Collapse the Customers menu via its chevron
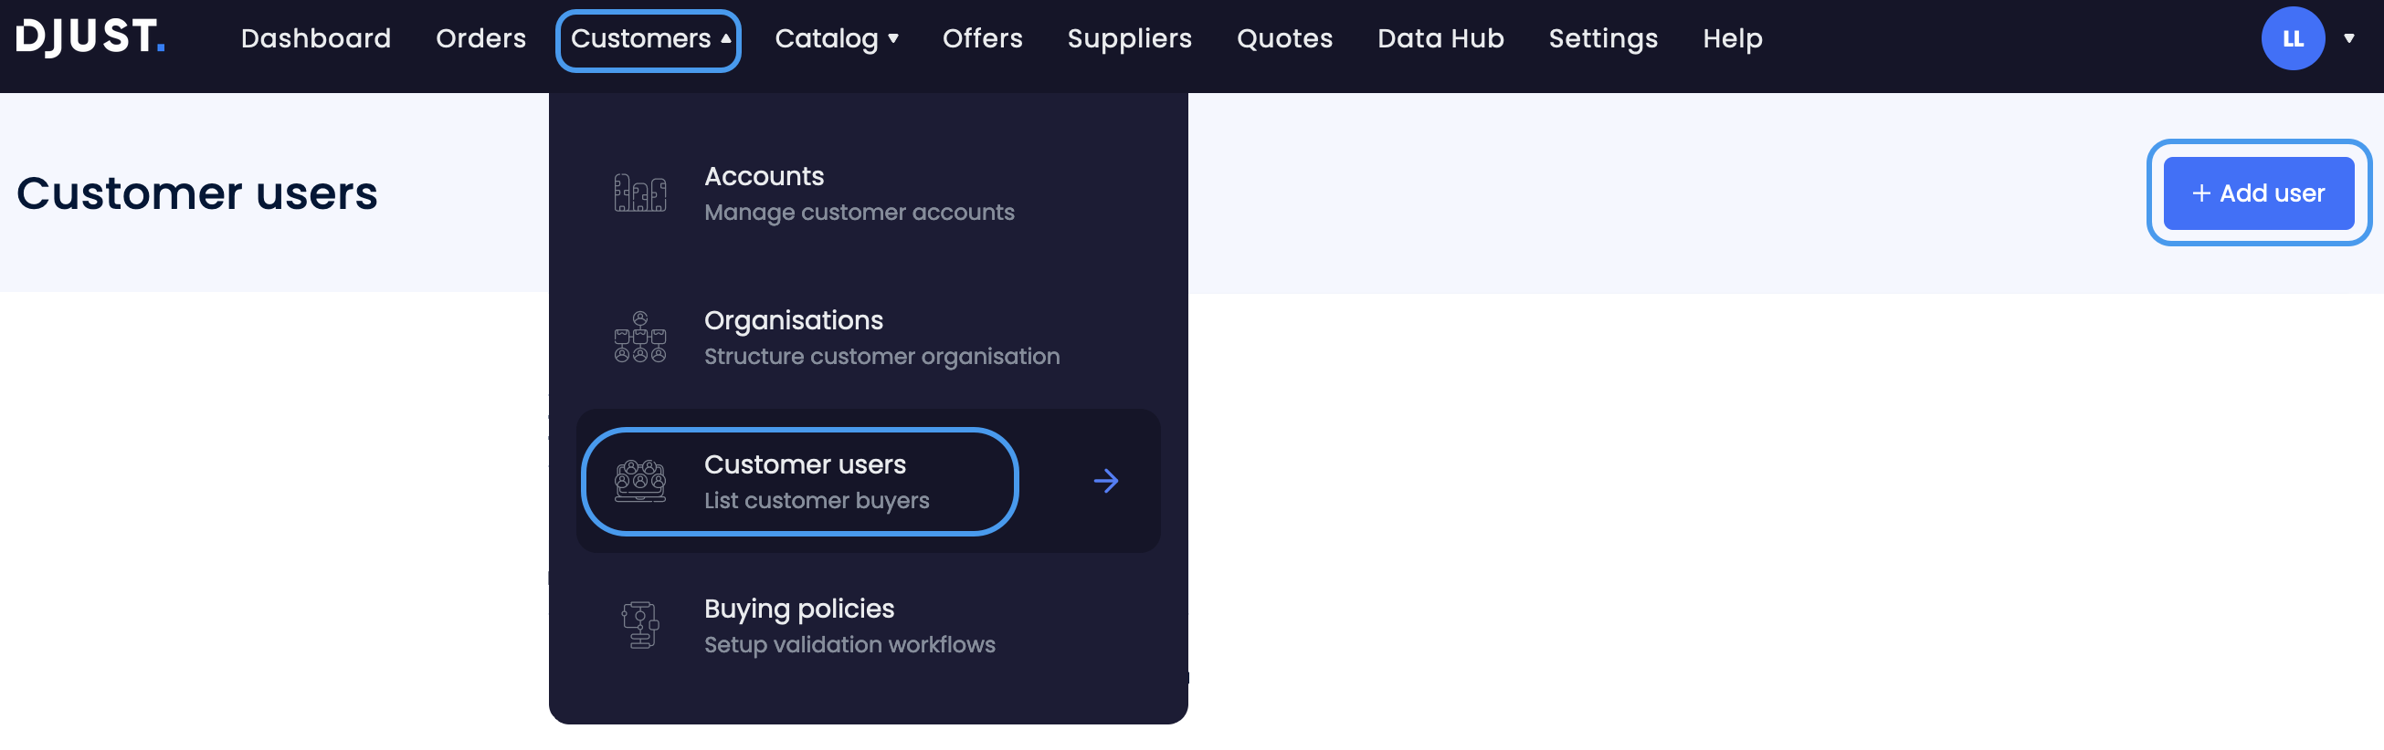This screenshot has height=750, width=2384. [x=727, y=39]
